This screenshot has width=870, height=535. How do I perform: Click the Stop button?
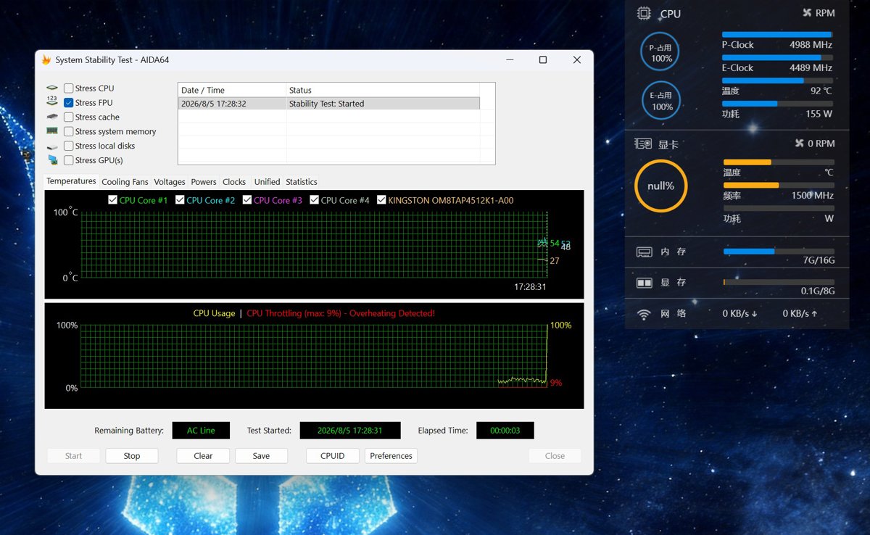132,456
